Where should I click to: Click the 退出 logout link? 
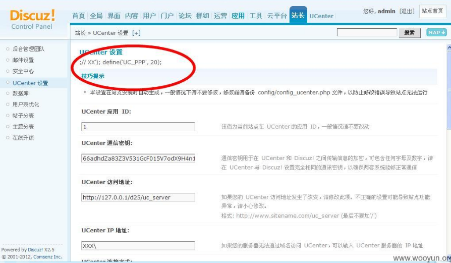coord(407,11)
